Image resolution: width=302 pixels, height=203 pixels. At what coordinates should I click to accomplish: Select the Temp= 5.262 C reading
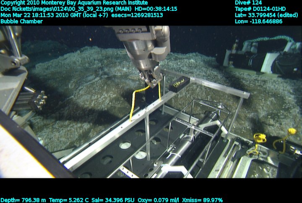pos(69,200)
